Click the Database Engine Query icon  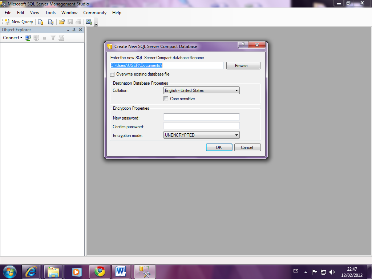click(41, 22)
